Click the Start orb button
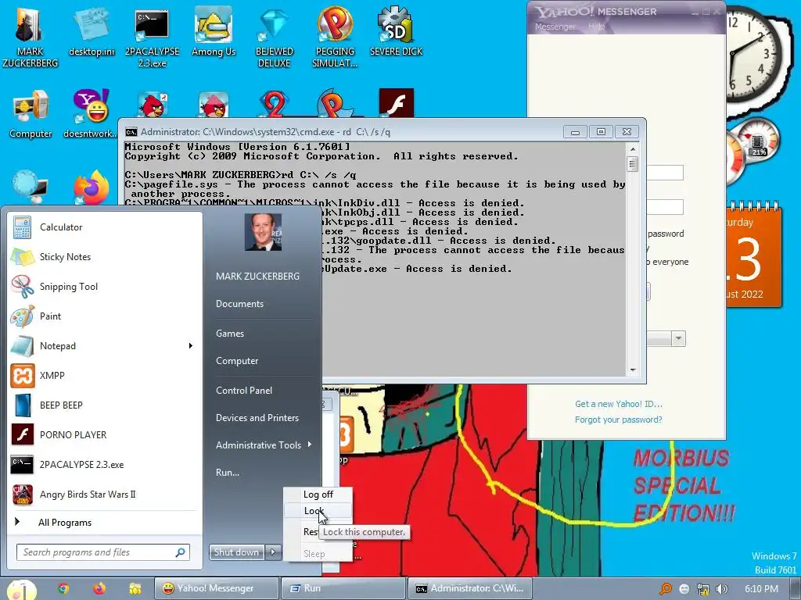This screenshot has height=600, width=801. (x=21, y=590)
